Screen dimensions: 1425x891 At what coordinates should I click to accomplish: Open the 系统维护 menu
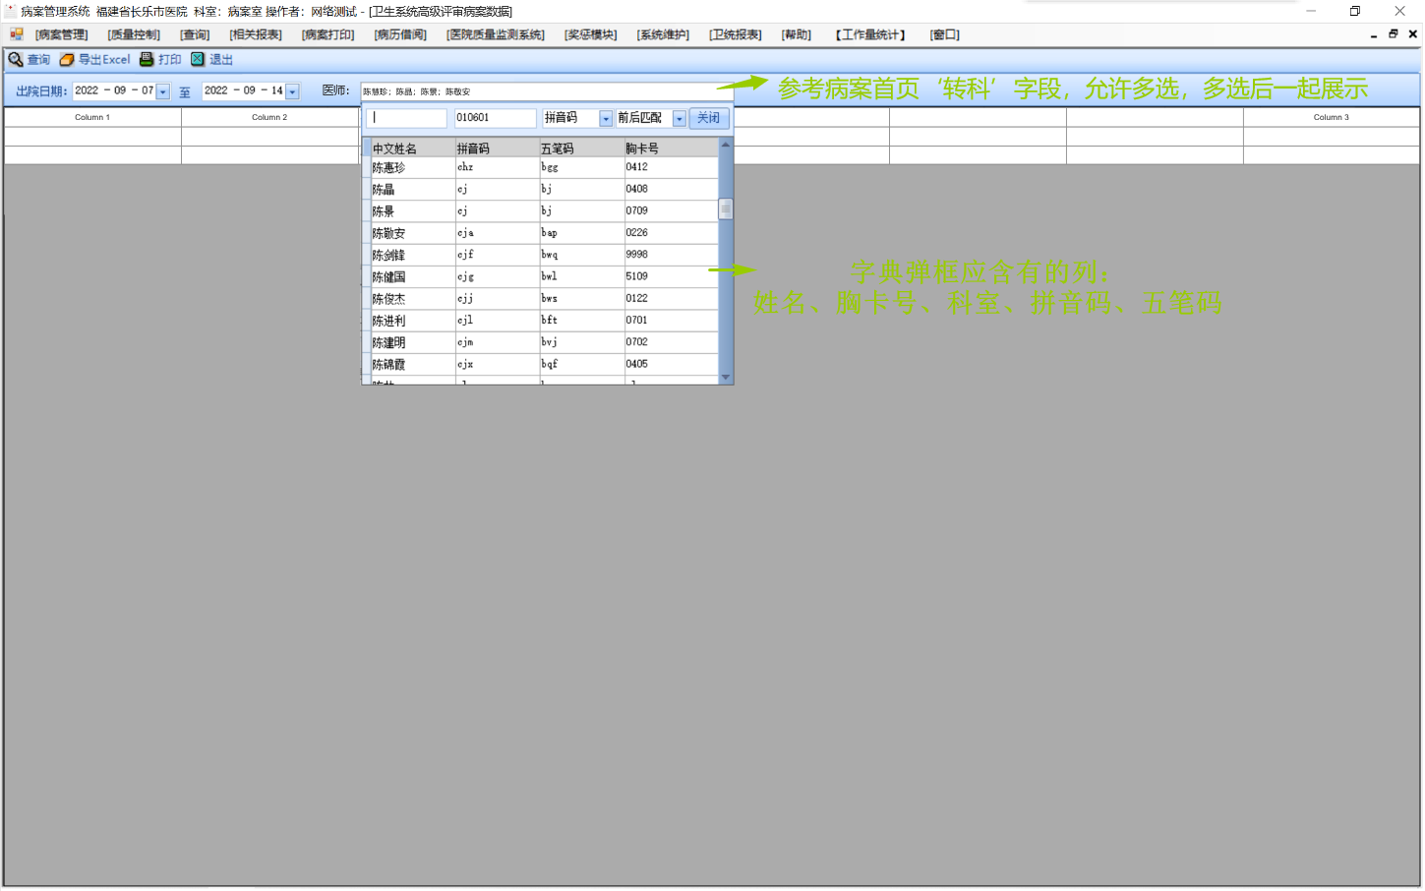pyautogui.click(x=663, y=35)
